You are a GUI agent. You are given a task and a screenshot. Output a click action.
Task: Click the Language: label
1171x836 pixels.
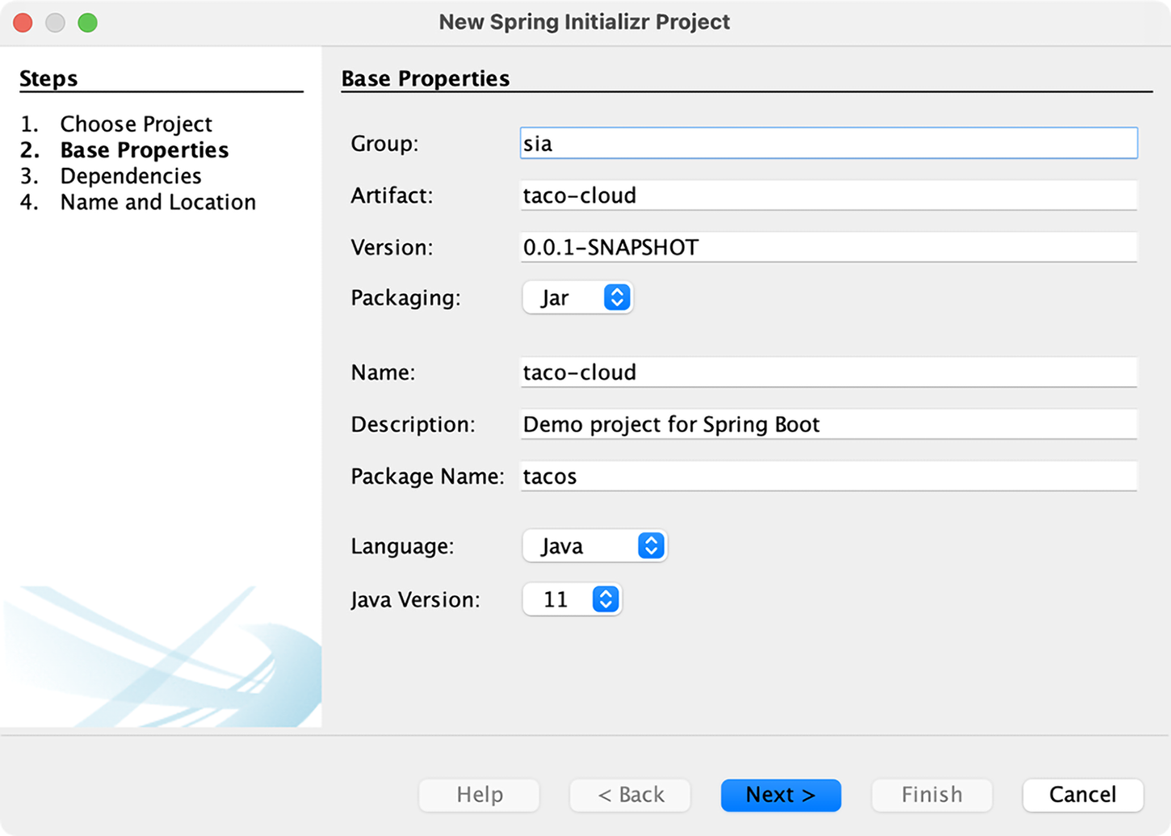click(402, 547)
